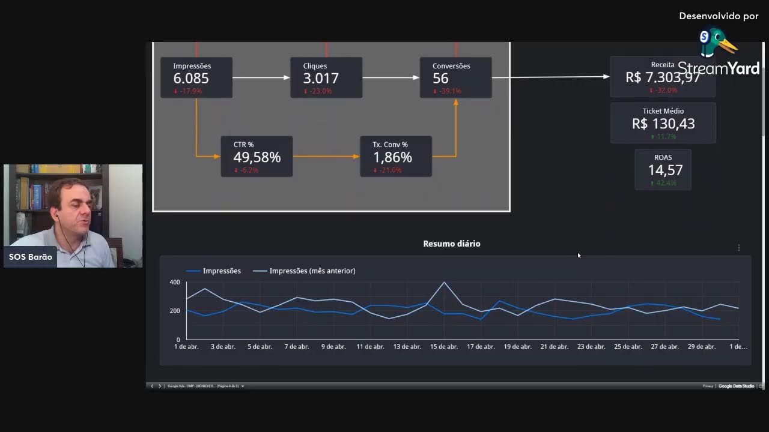Click the CTR % scorecard
This screenshot has height=432, width=769.
coord(257,156)
